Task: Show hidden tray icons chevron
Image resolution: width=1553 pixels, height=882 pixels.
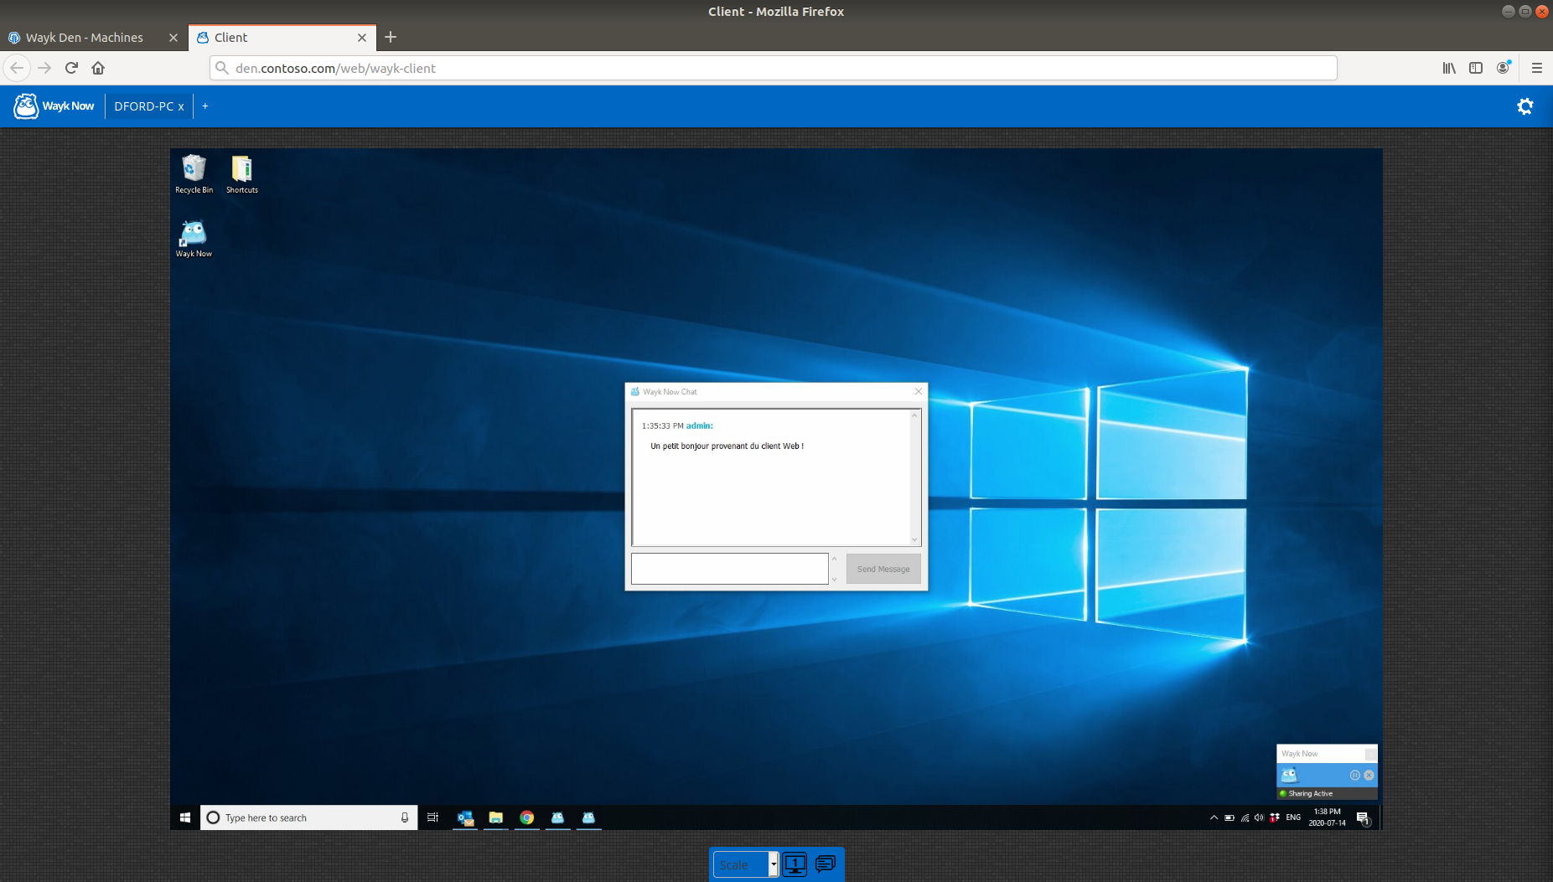Action: (1214, 818)
